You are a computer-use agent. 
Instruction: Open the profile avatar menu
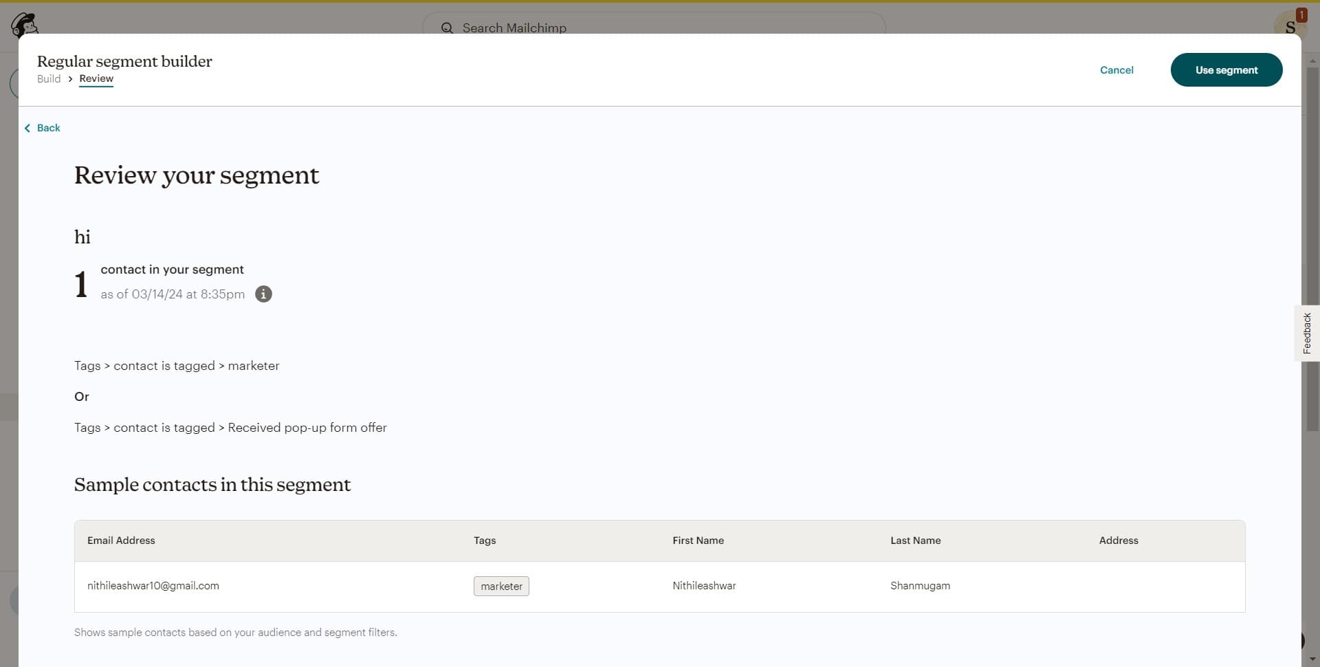[x=1289, y=26]
